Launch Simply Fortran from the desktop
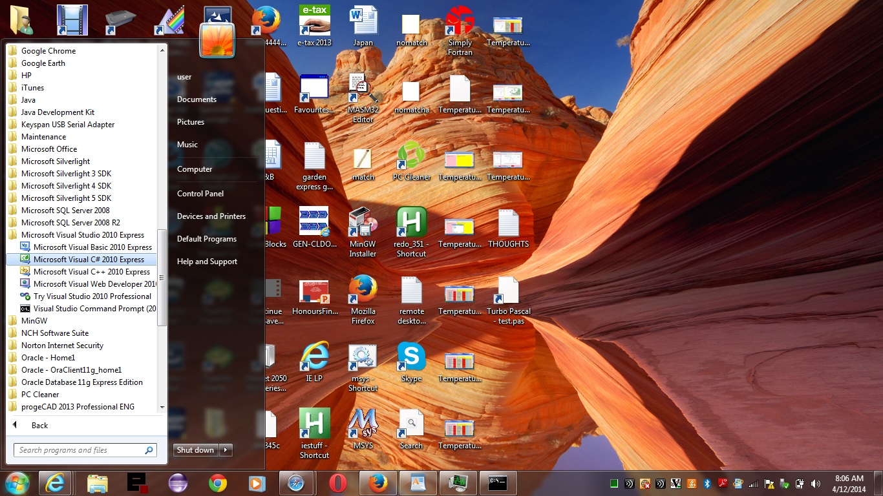The height and width of the screenshot is (496, 883). 460,23
